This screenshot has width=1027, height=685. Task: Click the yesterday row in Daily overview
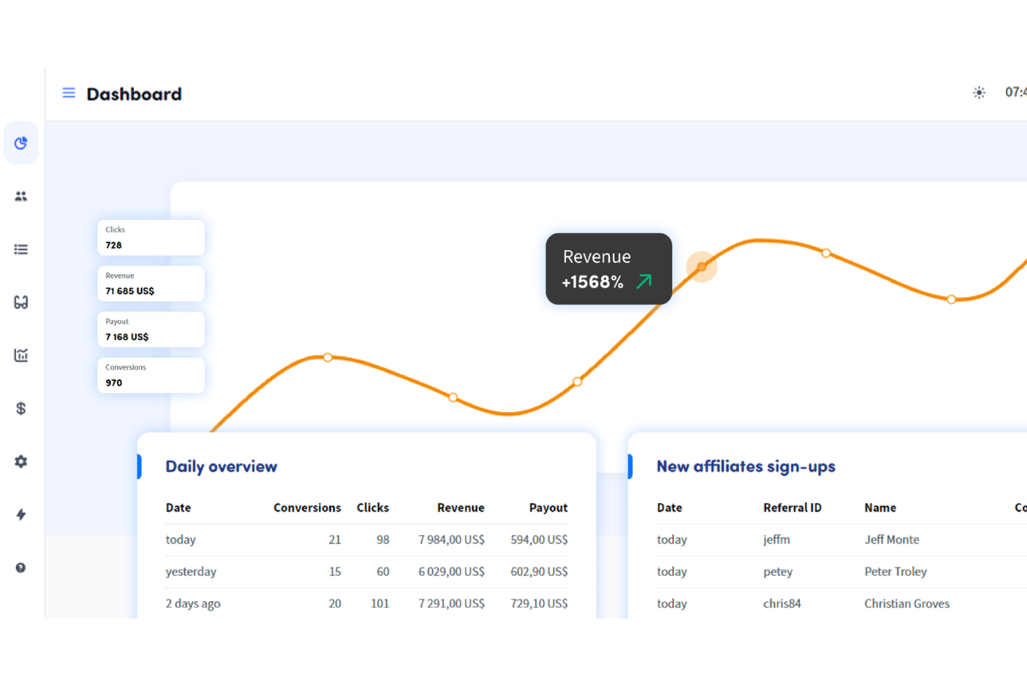(x=366, y=571)
